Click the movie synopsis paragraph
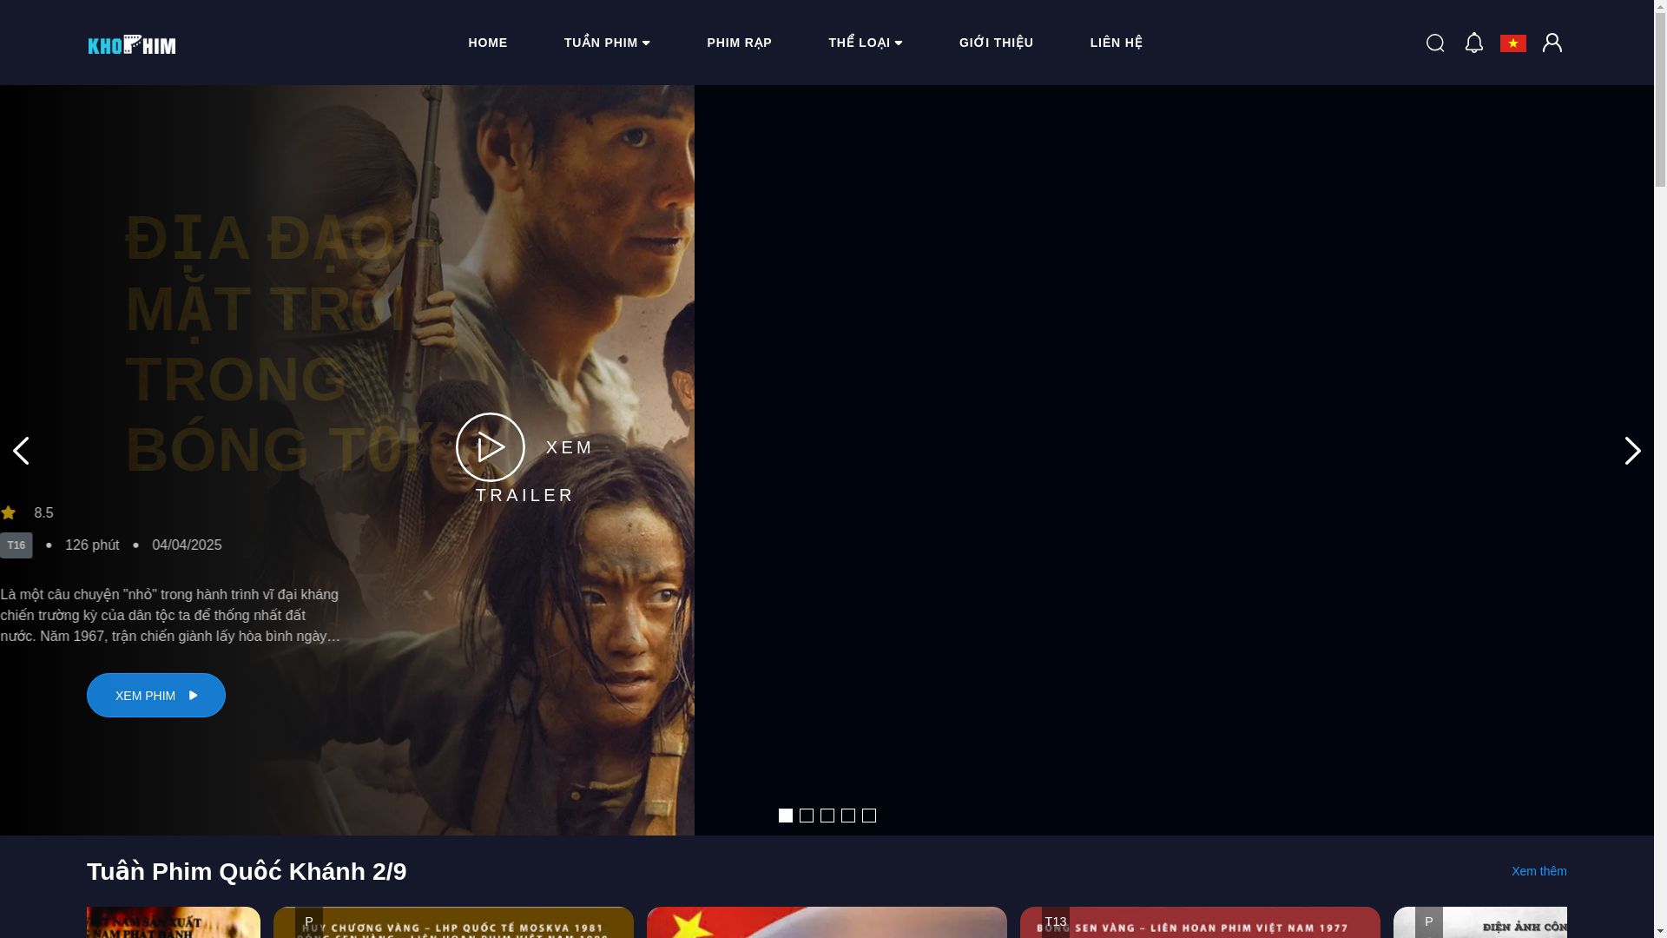 pos(170,616)
